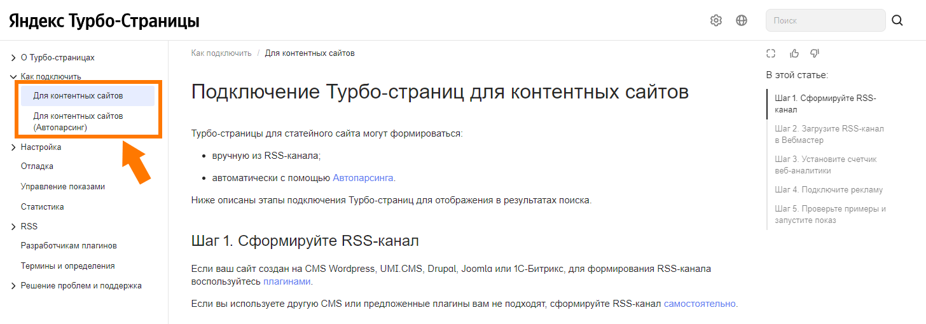The width and height of the screenshot is (926, 324).
Task: Select Как подключить sidebar item
Action: pos(51,77)
